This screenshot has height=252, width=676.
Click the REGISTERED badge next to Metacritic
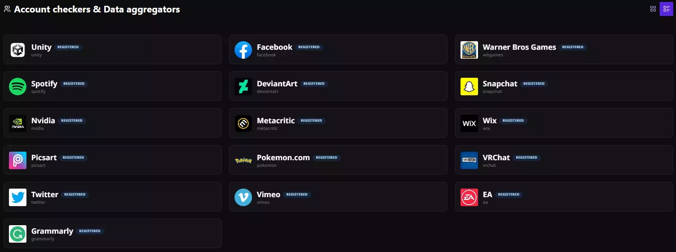click(x=311, y=121)
